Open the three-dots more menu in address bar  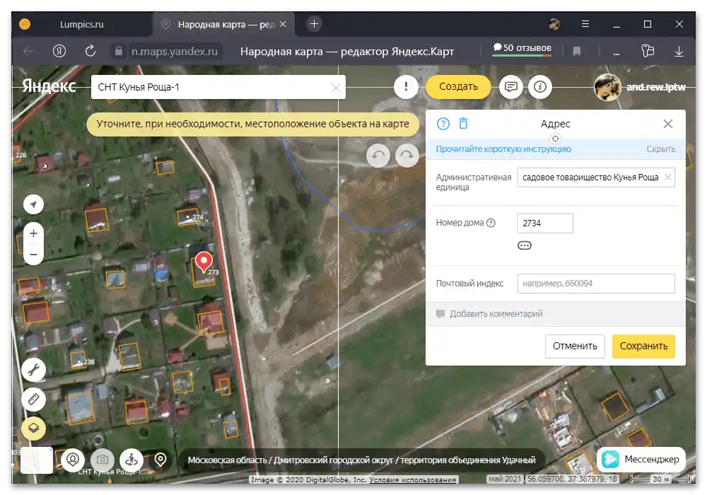pos(616,52)
